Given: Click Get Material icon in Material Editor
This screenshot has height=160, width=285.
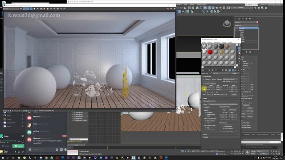Looking at the screenshot, I should [203, 70].
